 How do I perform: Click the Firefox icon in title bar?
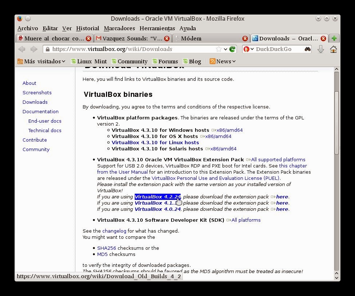click(x=20, y=18)
